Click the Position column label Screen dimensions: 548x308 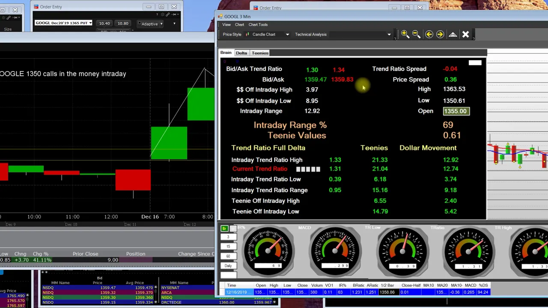pyautogui.click(x=136, y=254)
